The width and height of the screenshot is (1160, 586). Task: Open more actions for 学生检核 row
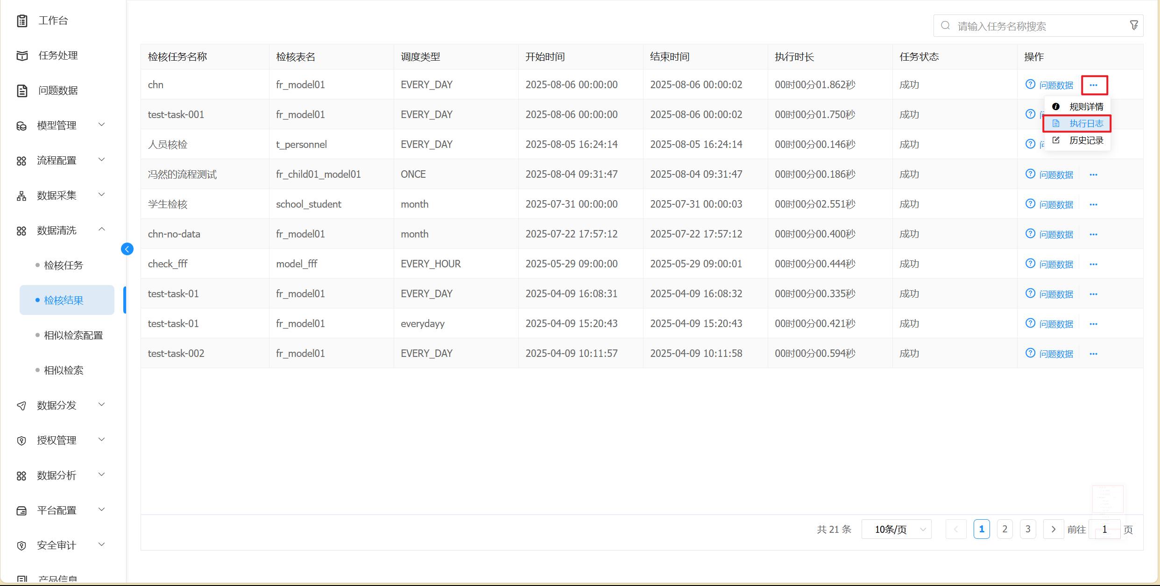click(x=1093, y=204)
